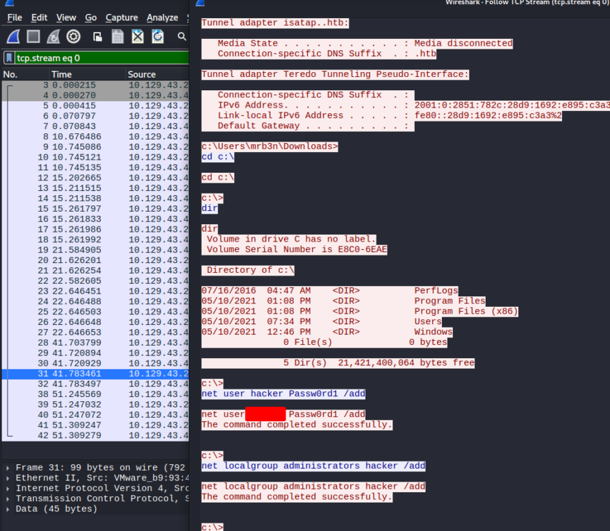
Task: Save this capture file
Action: pyautogui.click(x=117, y=36)
